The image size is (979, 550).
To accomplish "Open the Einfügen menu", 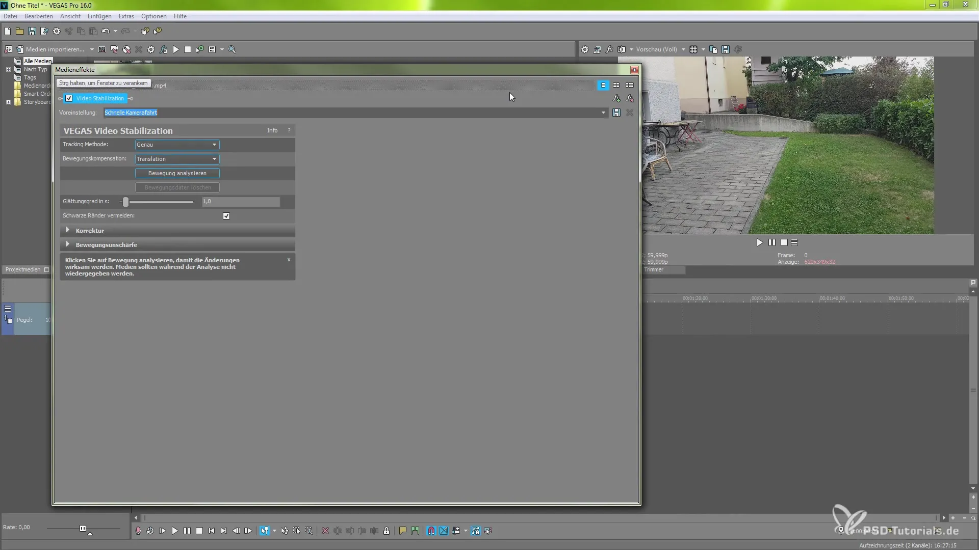I will tap(99, 16).
